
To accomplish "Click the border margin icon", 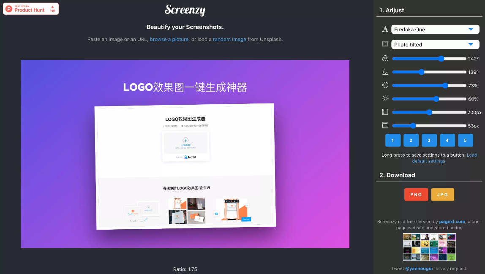I will 385,125.
